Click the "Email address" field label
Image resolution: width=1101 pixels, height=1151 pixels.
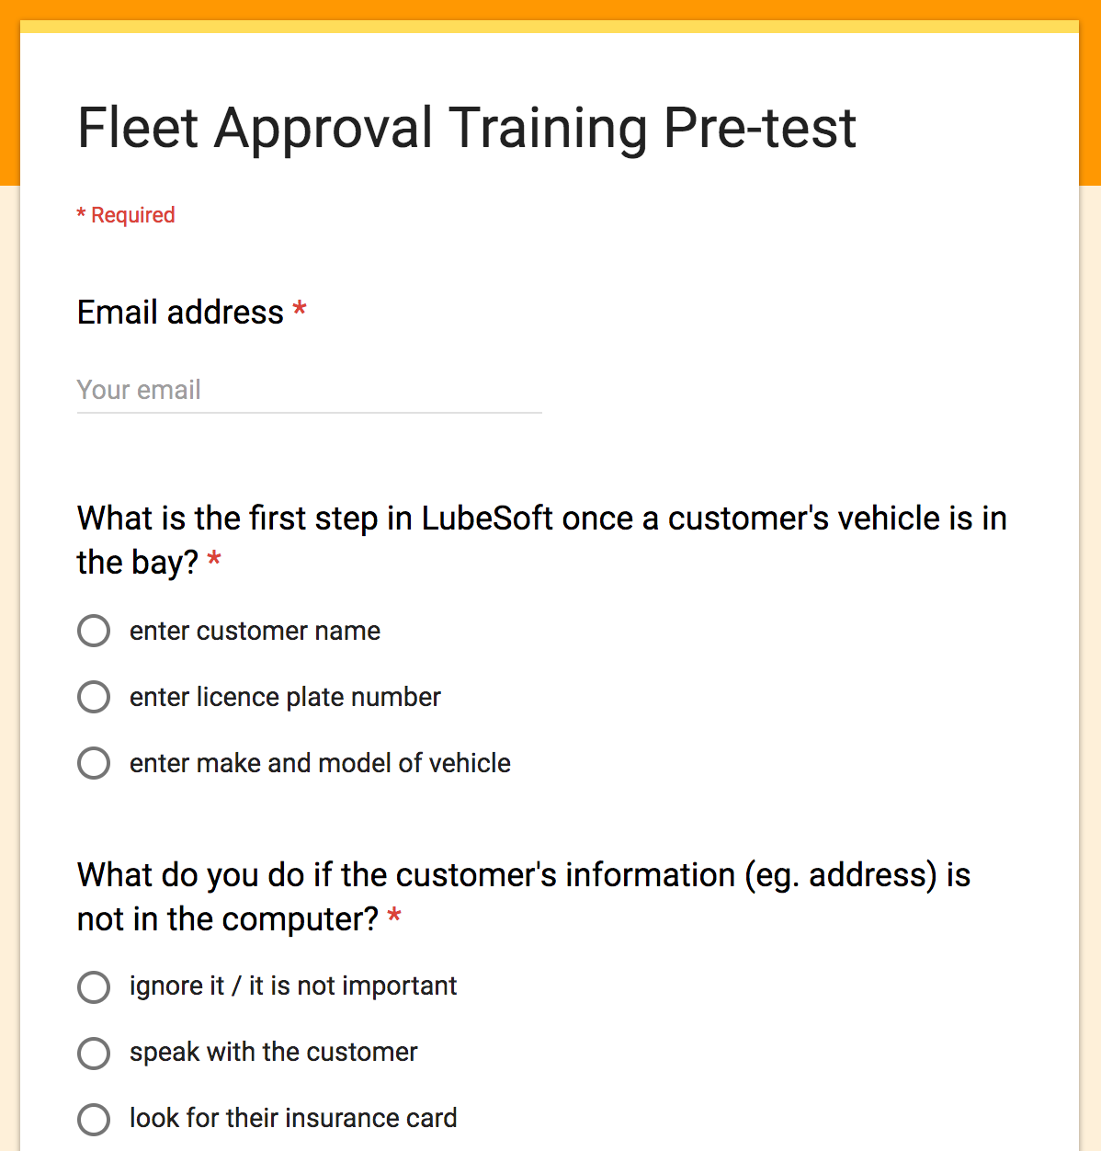[180, 313]
